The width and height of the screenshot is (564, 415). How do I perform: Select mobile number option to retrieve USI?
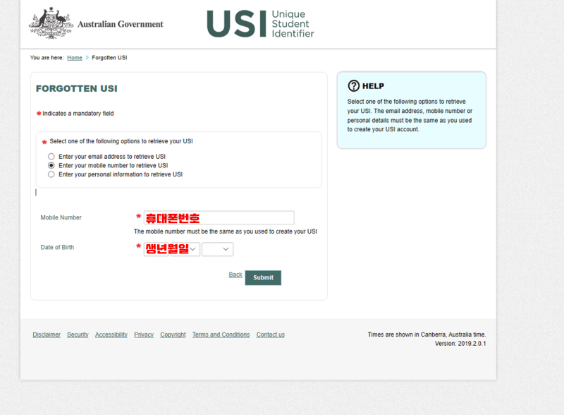point(51,165)
